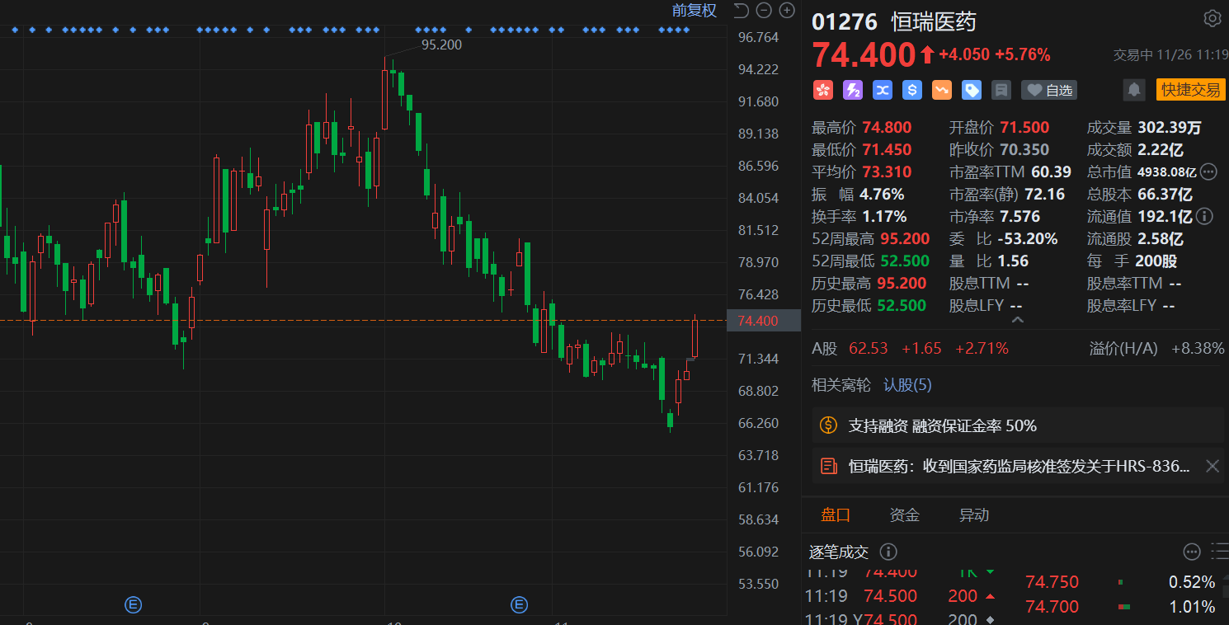
Task: Toggle 自选 watchlist favorite
Action: pyautogui.click(x=1049, y=90)
